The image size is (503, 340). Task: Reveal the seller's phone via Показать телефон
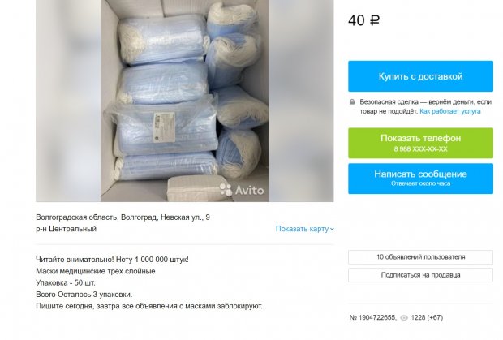coord(420,143)
